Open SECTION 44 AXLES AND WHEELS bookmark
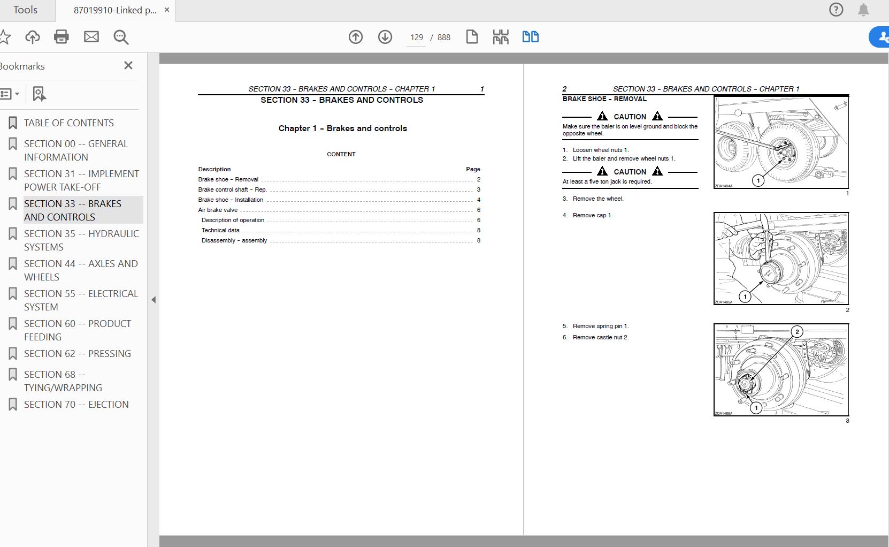 tap(81, 270)
